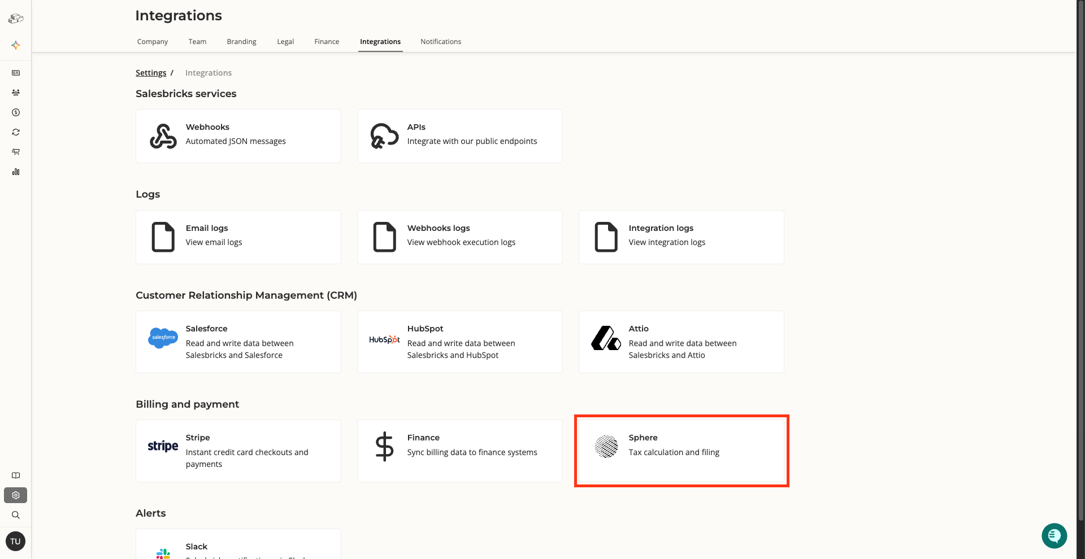
Task: Open the Stripe payments card
Action: [238, 451]
